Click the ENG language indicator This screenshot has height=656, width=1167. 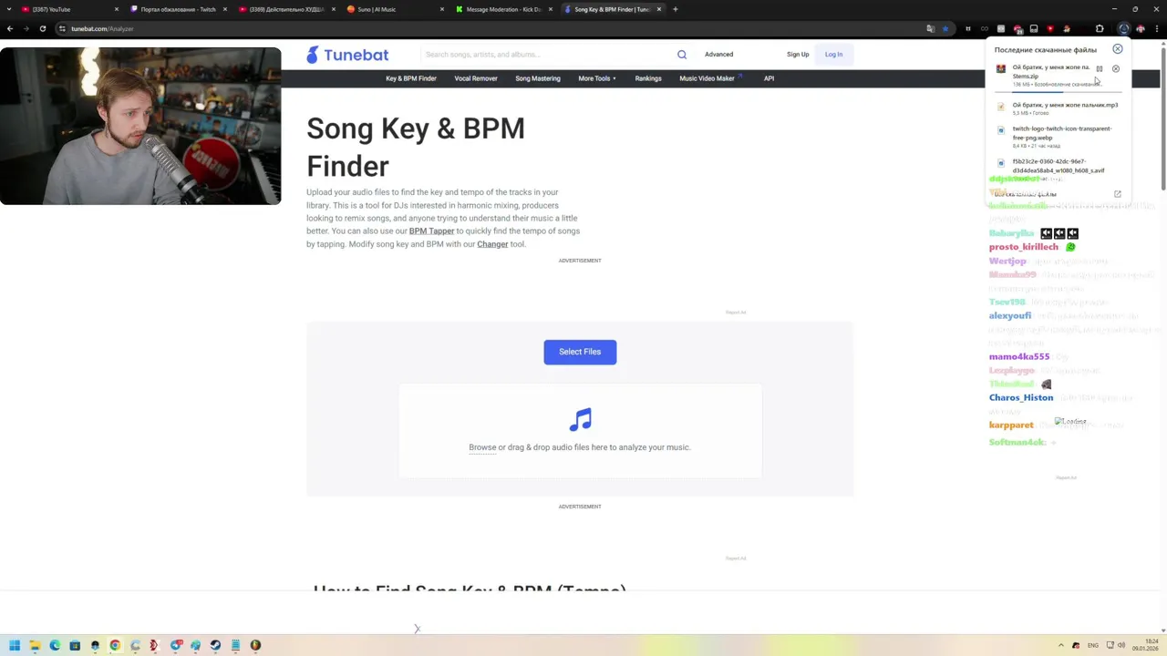(x=1092, y=645)
